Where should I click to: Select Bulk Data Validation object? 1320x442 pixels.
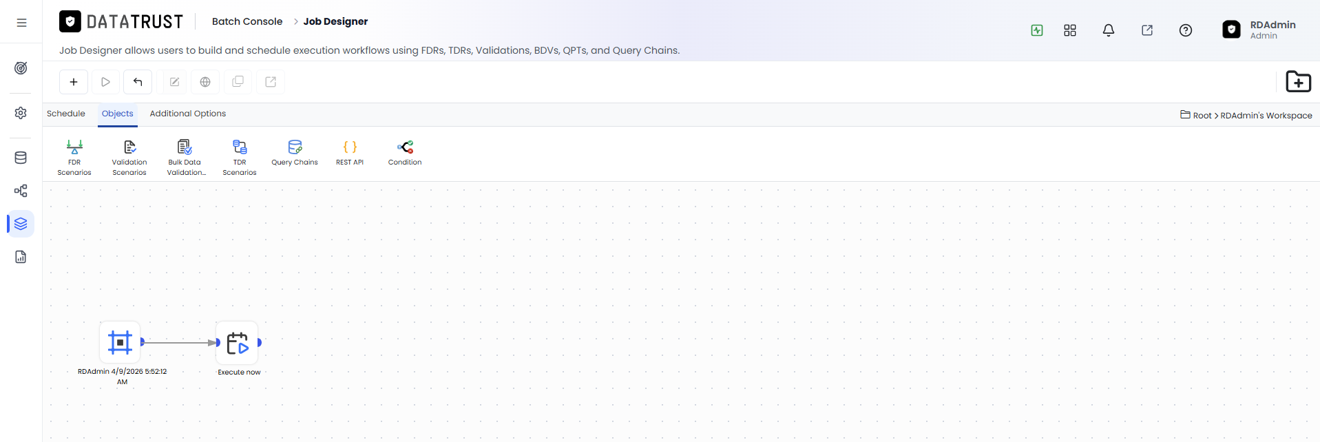pos(185,158)
